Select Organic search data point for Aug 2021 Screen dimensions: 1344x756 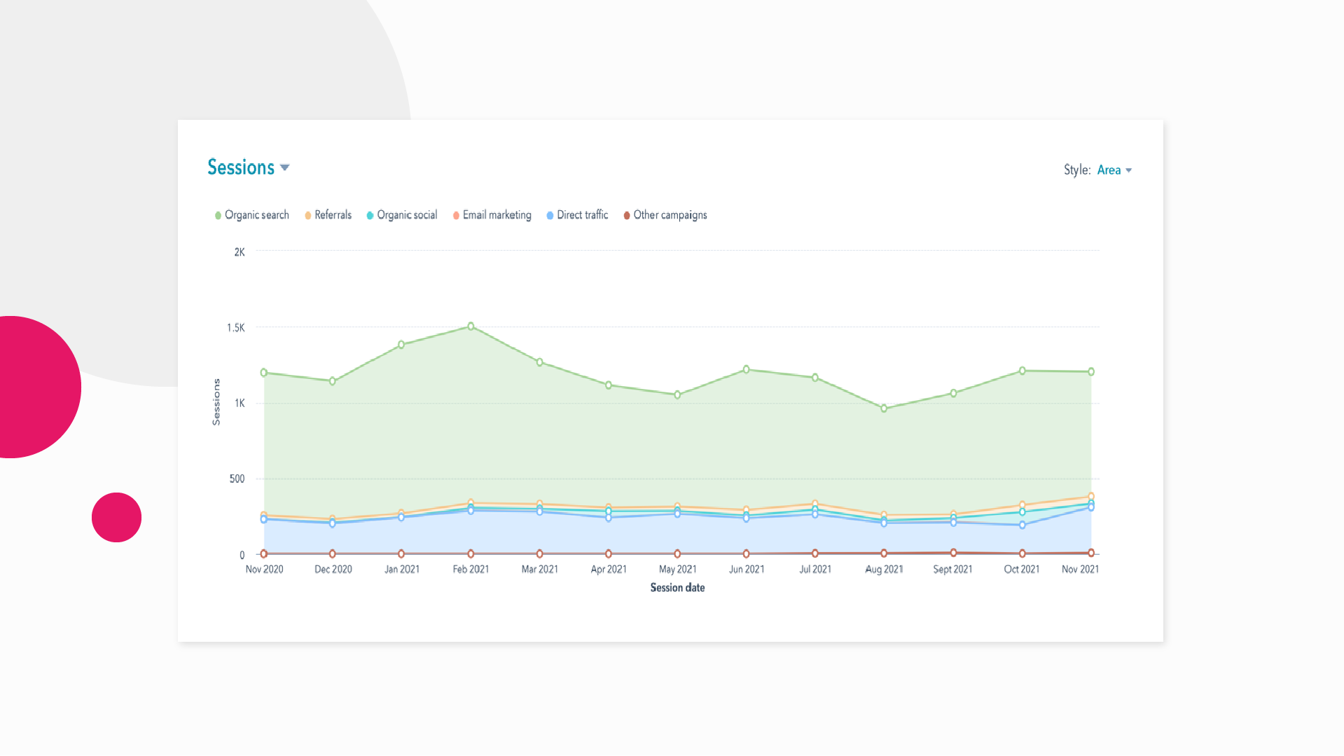(x=884, y=408)
